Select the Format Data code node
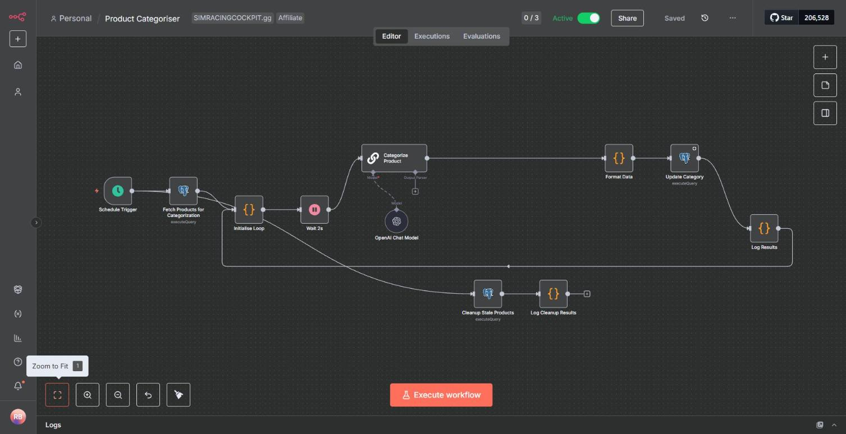Viewport: 846px width, 434px height. tap(619, 158)
